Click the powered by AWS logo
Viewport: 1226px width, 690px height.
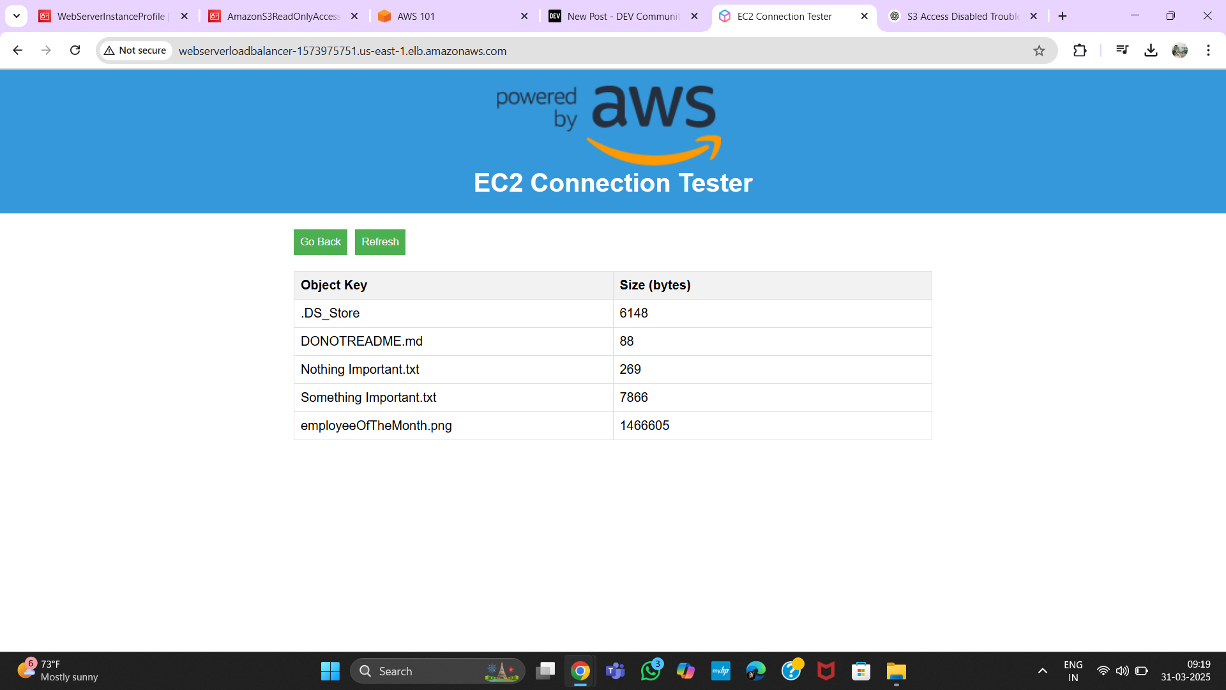click(x=609, y=124)
